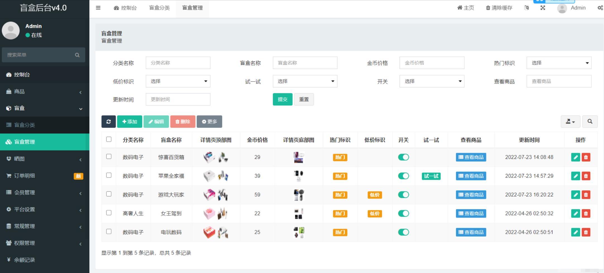Click the 主页 home link

465,8
